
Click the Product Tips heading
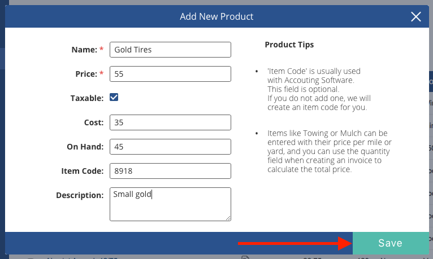[x=289, y=45]
